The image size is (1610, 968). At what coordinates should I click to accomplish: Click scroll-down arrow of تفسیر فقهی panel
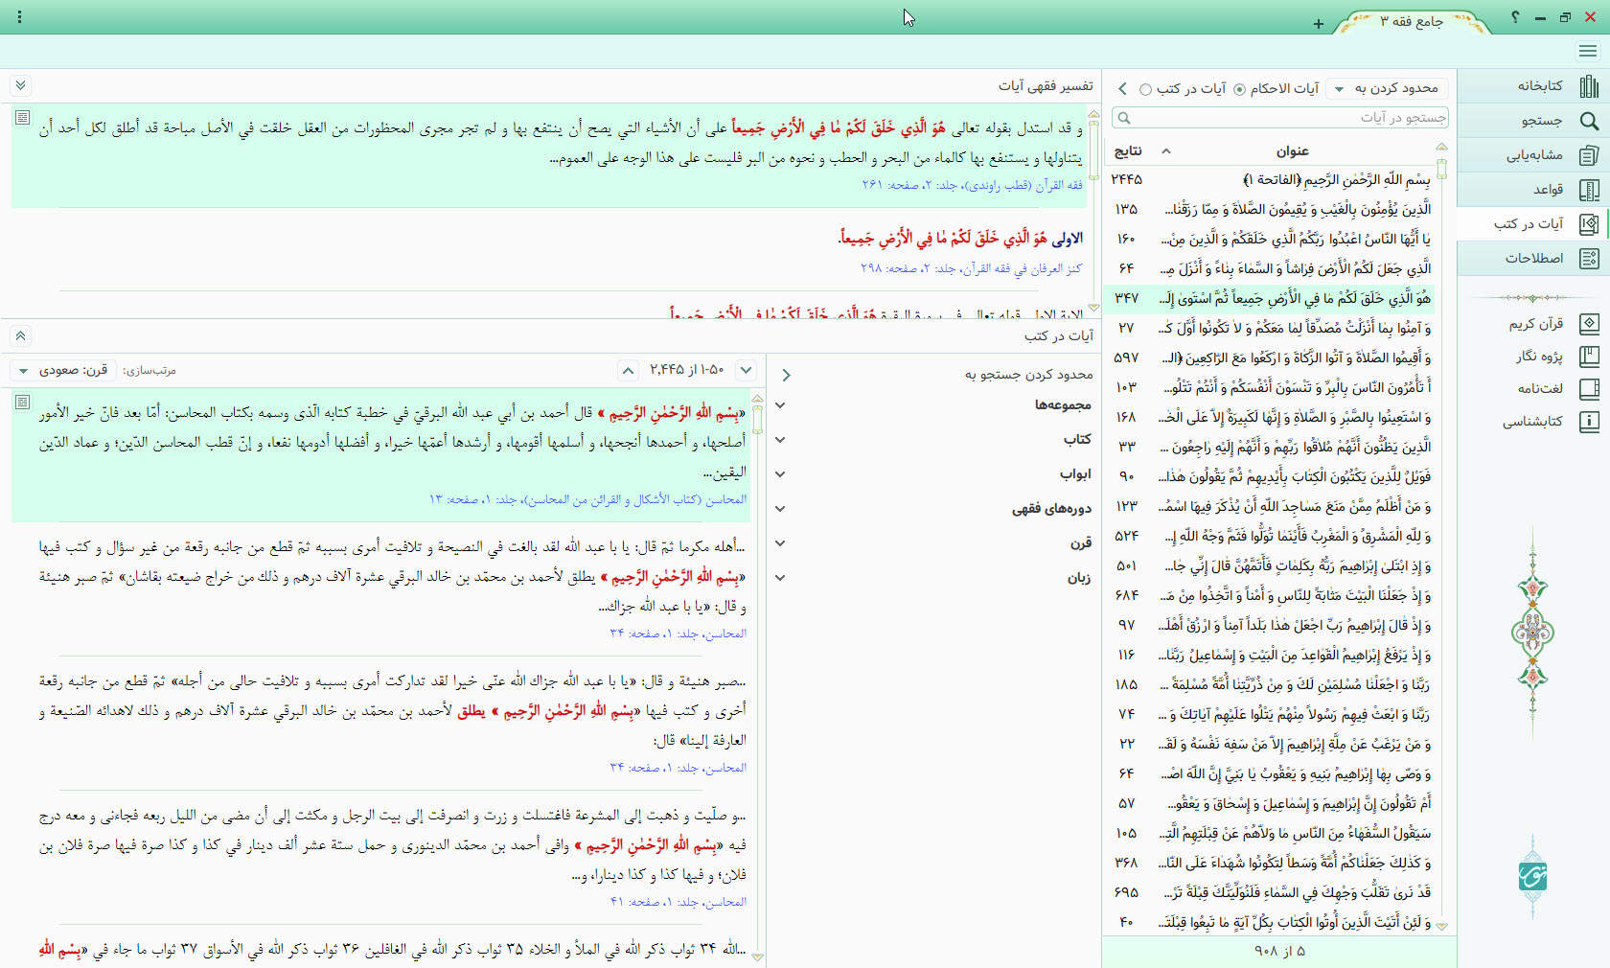click(1092, 309)
